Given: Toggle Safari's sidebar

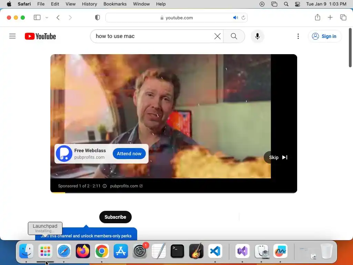Looking at the screenshot, I should tap(37, 18).
